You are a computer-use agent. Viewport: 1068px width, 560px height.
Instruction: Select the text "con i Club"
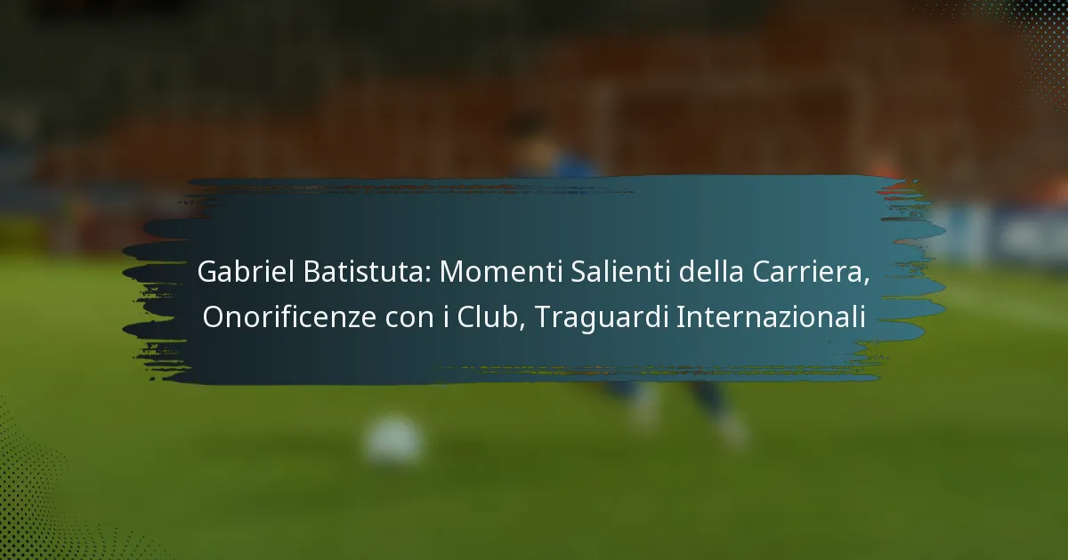453,316
